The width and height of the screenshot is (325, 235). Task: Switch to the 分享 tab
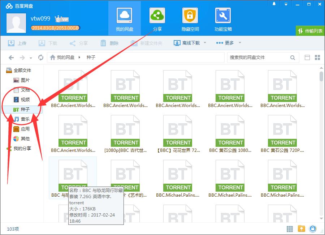tap(157, 19)
